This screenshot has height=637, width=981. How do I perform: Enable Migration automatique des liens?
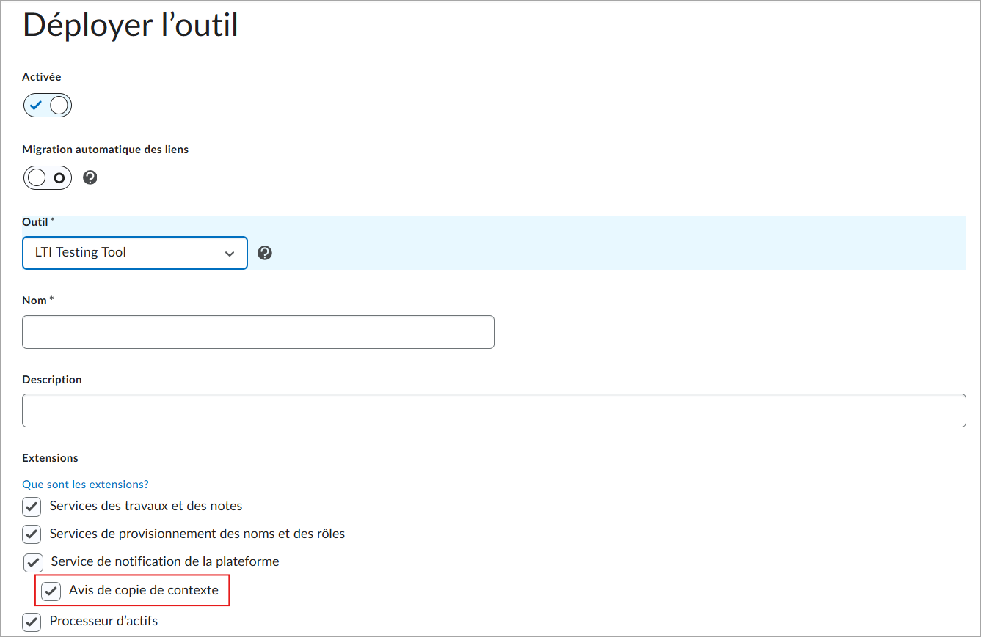(47, 177)
